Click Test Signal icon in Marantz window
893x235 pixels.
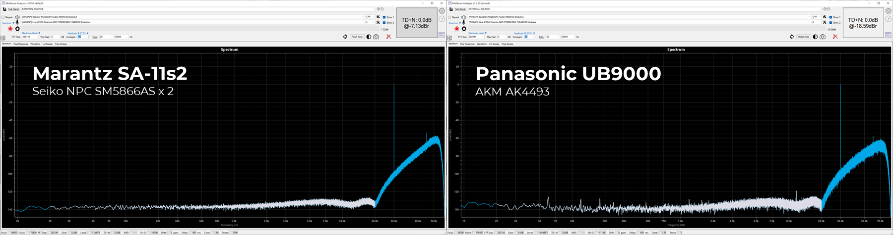point(4,9)
